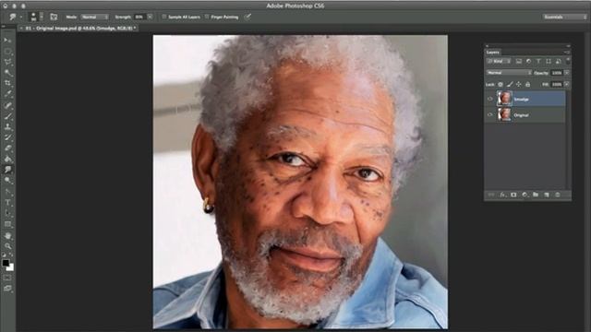Select the Zoom tool
The height and width of the screenshot is (332, 591).
coord(7,246)
